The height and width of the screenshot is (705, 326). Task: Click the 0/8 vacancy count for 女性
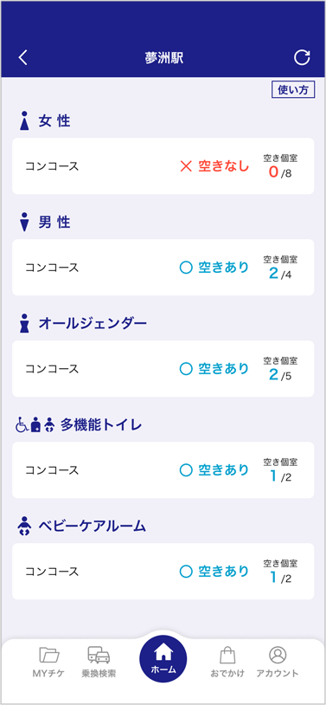280,171
